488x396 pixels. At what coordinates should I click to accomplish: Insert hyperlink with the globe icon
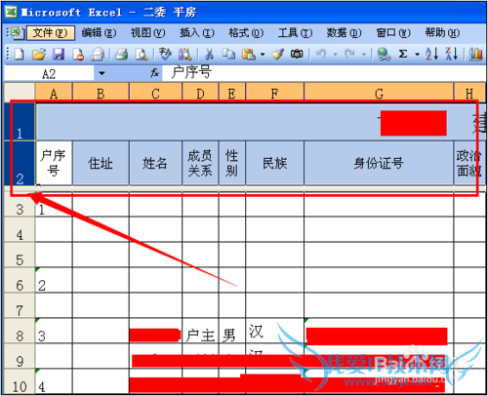click(x=384, y=54)
